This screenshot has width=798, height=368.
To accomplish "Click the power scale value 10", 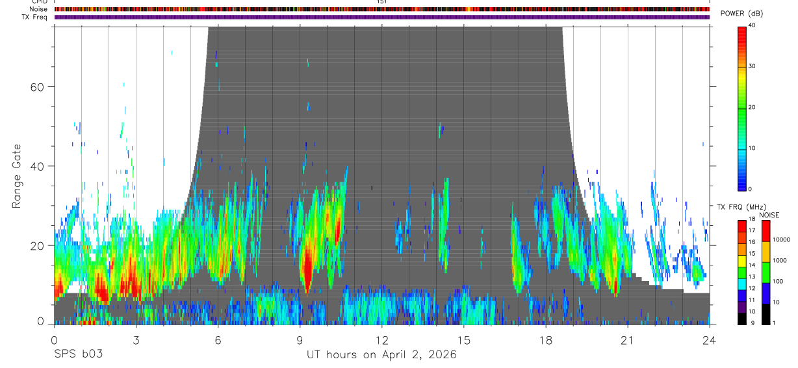I will [752, 148].
